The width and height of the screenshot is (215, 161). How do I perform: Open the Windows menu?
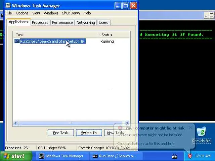click(x=51, y=13)
